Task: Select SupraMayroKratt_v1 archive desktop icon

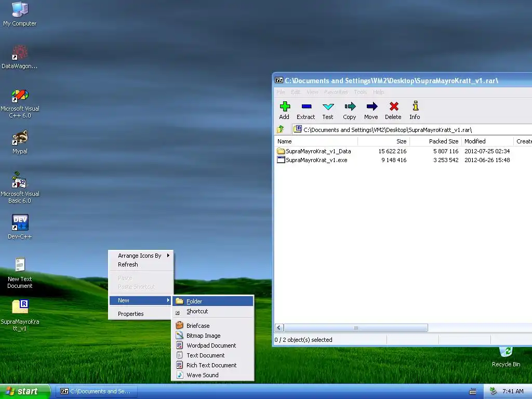Action: pyautogui.click(x=20, y=315)
